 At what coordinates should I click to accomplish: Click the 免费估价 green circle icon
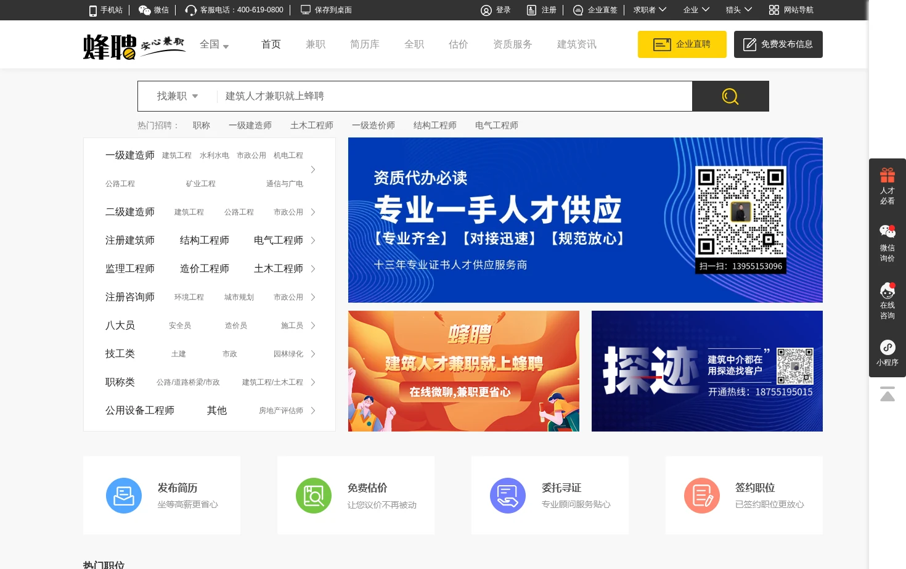314,496
